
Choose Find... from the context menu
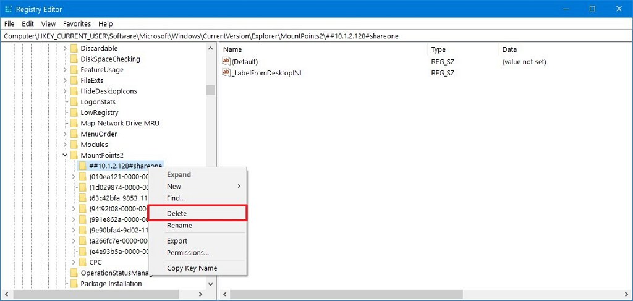(x=197, y=198)
